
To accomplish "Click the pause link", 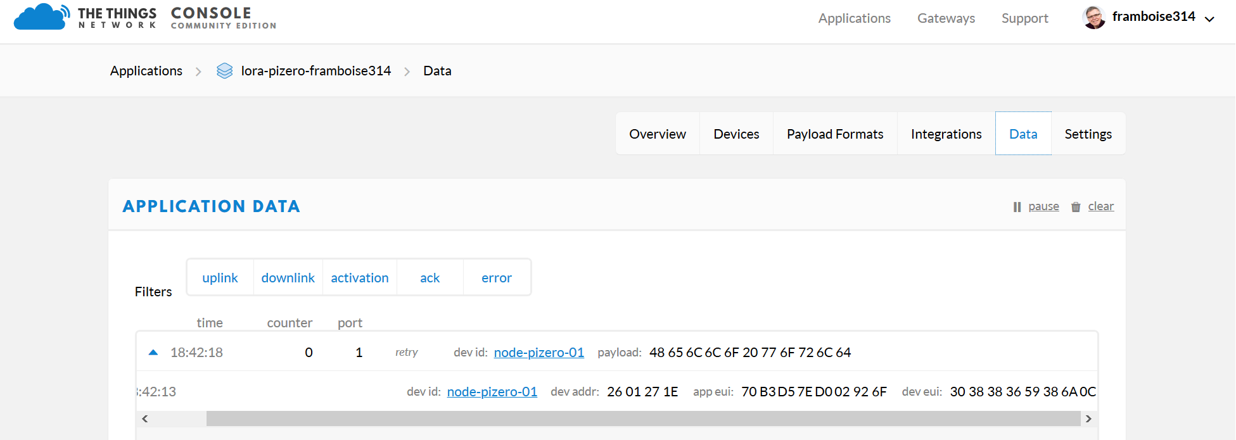I will tap(1044, 206).
